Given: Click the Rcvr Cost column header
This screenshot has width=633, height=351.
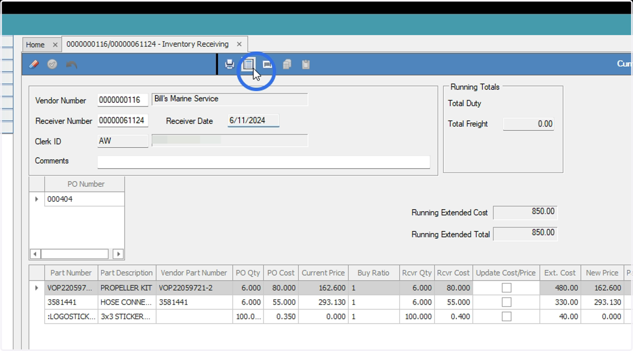Looking at the screenshot, I should click(x=453, y=273).
